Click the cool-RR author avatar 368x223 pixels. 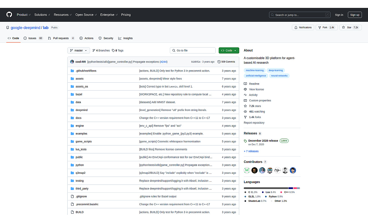[x=72, y=62]
